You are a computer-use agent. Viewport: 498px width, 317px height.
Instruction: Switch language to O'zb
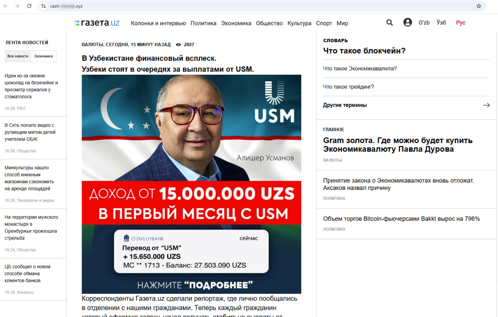[424, 22]
